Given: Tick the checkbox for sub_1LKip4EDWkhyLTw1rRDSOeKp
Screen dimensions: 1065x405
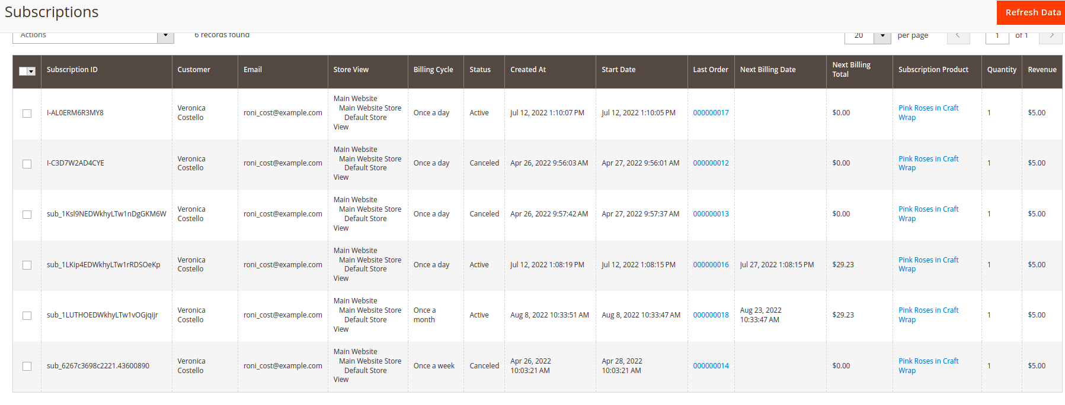Looking at the screenshot, I should 27,265.
